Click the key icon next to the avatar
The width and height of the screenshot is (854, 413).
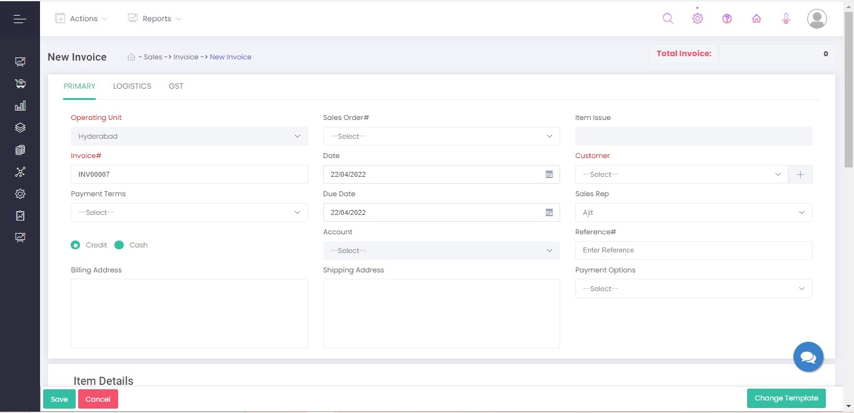(786, 19)
